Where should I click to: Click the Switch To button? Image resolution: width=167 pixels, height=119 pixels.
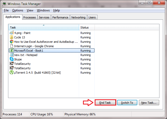(x=127, y=103)
